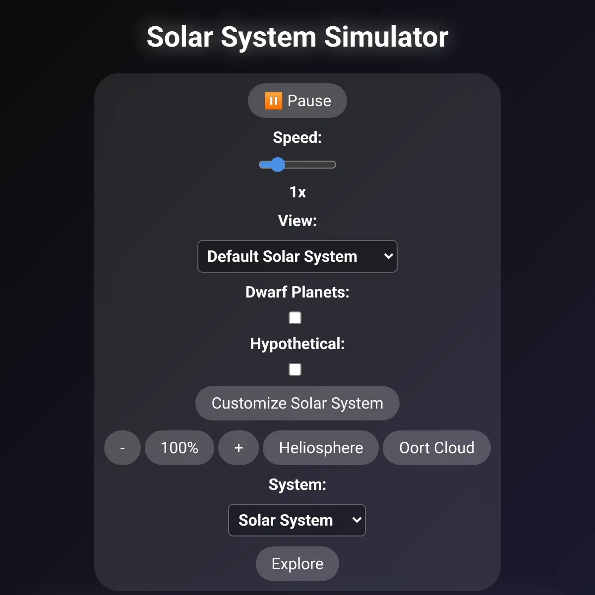Zoom in with the plus button
This screenshot has height=595, width=595.
pos(238,448)
